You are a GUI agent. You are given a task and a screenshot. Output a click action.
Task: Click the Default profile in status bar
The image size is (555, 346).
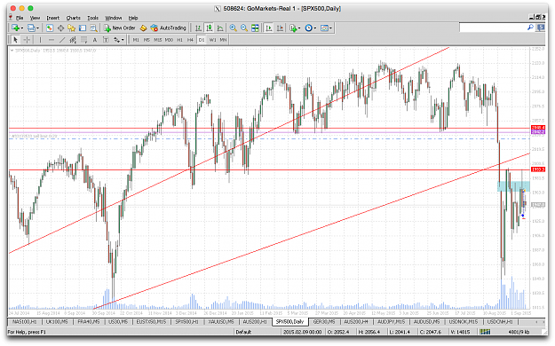(243, 332)
